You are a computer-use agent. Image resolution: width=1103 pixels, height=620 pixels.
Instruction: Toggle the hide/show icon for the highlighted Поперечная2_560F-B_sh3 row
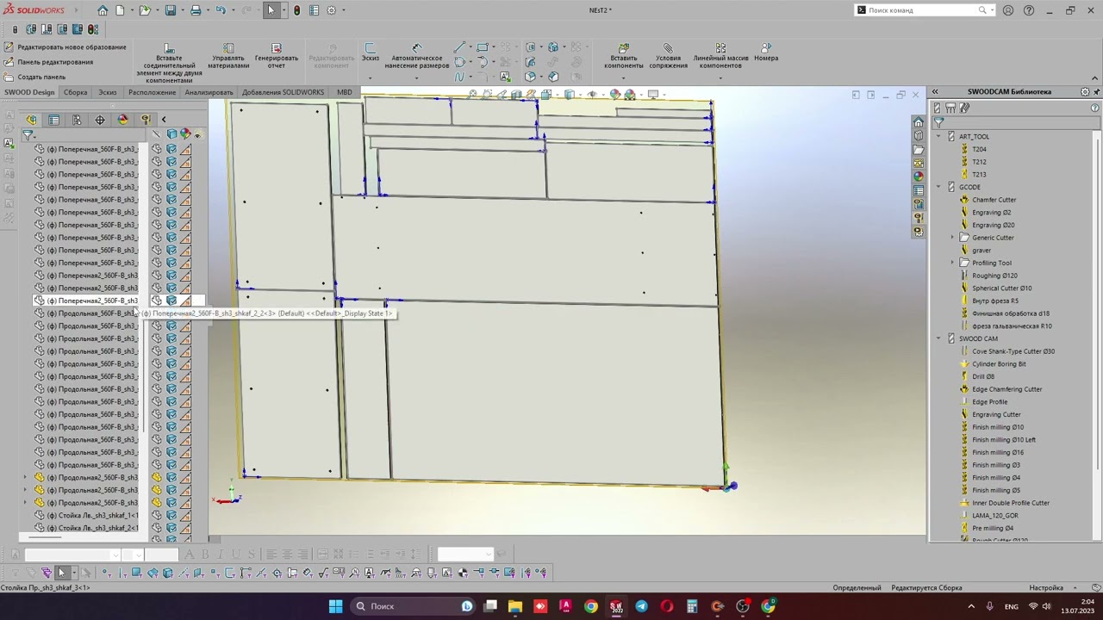pos(157,301)
